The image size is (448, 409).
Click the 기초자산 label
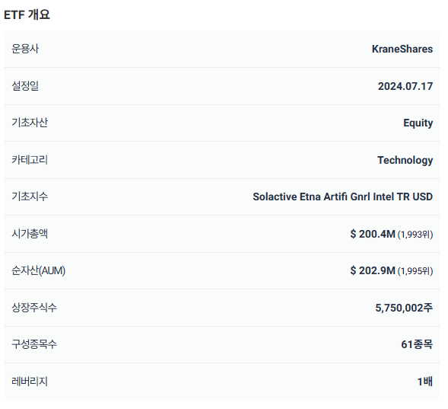[30, 123]
